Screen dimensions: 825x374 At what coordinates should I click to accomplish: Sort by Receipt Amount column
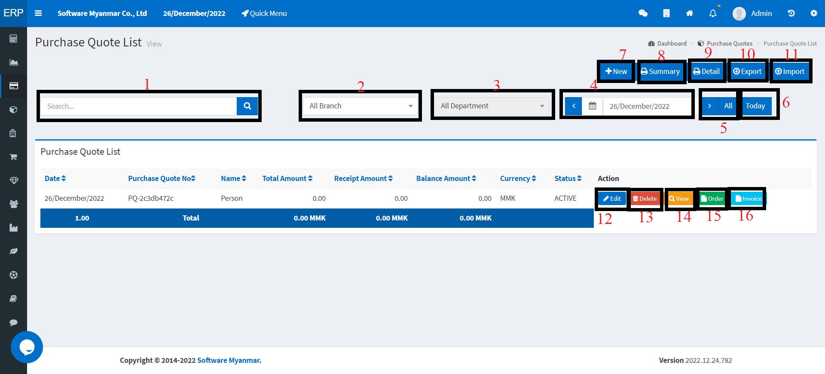coord(364,178)
